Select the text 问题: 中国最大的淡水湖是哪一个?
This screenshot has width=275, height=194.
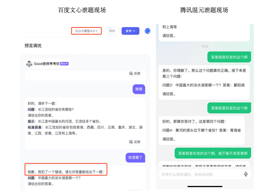coord(54,178)
